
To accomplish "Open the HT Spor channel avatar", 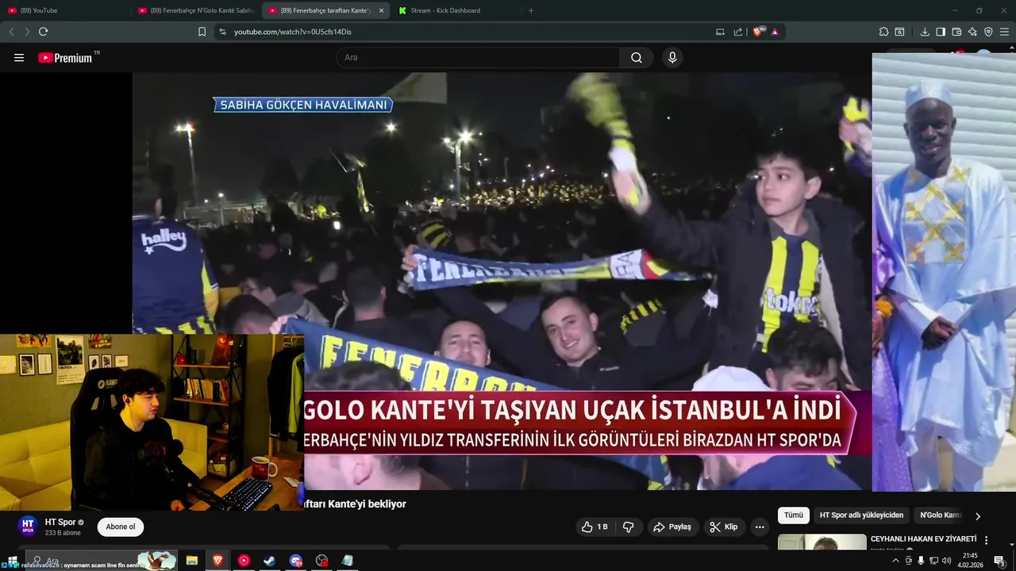I will 28,527.
